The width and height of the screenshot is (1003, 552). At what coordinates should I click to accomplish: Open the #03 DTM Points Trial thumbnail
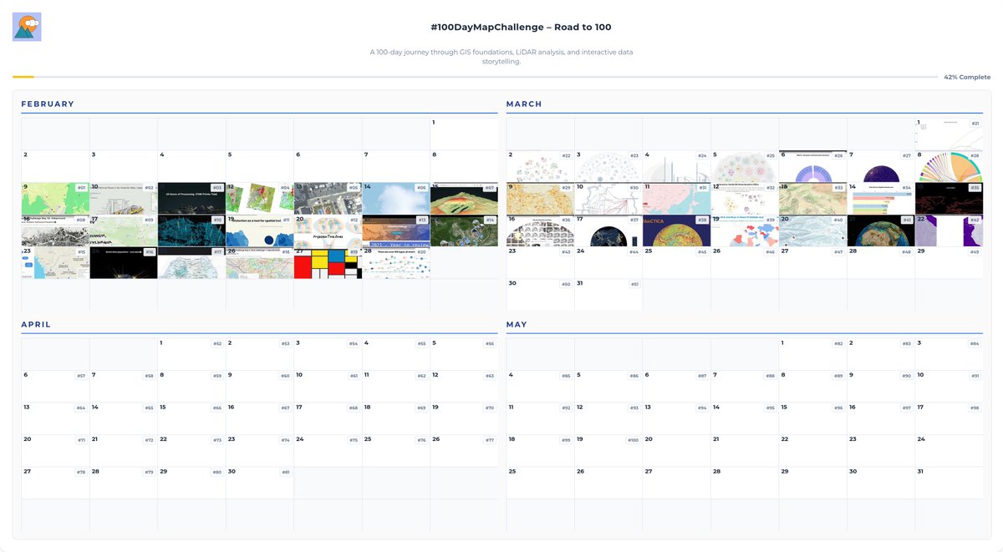pos(191,198)
